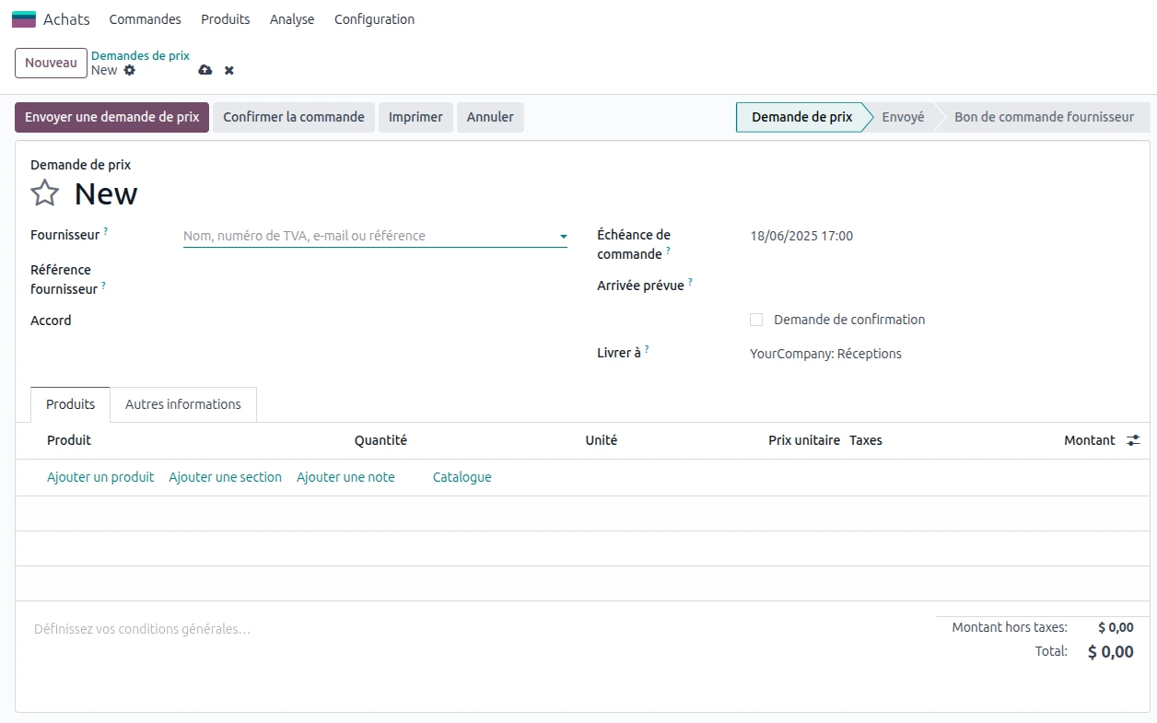Click Ajouter une section

click(x=225, y=477)
